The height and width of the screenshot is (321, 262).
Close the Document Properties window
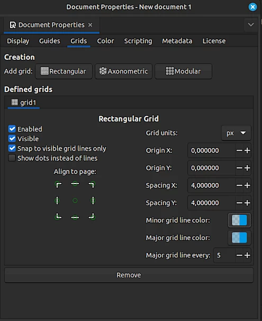[x=252, y=7]
